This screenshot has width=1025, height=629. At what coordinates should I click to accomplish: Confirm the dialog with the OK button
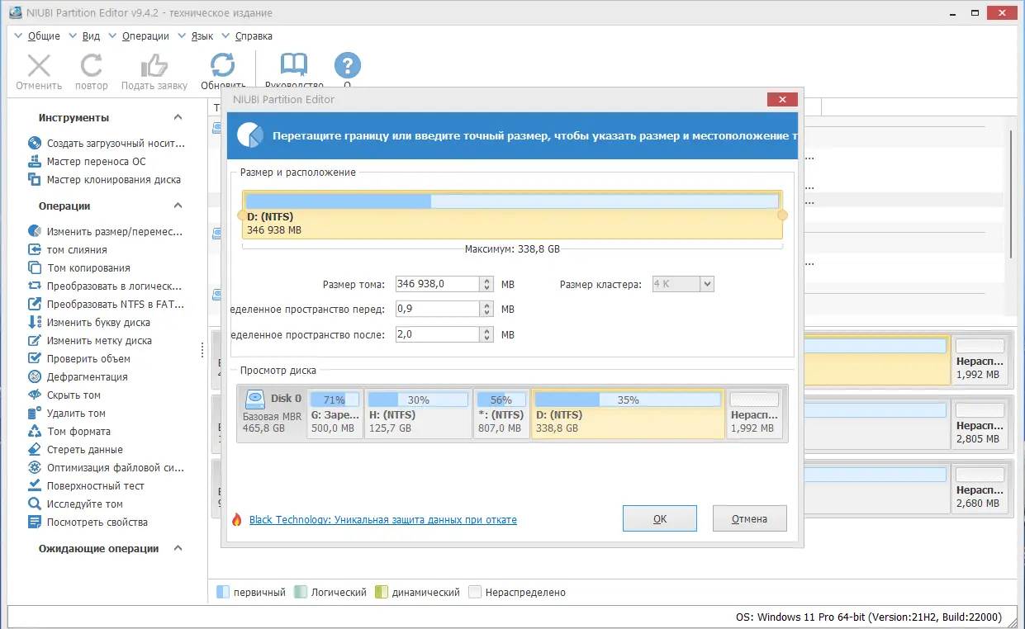click(x=660, y=519)
